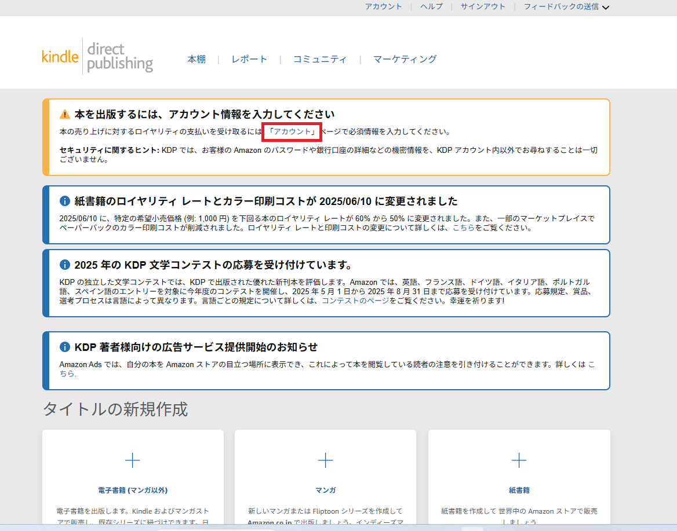Click heading 本を出版するには、アカウント情報を入力してください

point(204,114)
